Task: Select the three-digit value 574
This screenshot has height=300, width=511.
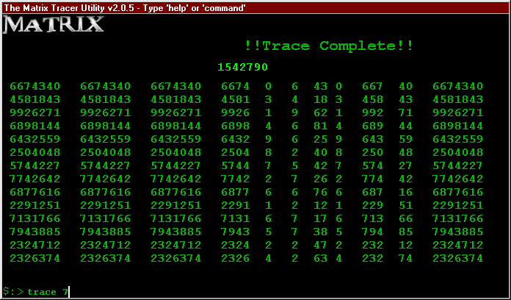Action: pos(372,166)
